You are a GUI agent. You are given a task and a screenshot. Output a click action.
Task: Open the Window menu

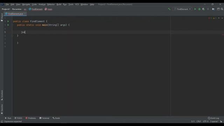[84, 5]
